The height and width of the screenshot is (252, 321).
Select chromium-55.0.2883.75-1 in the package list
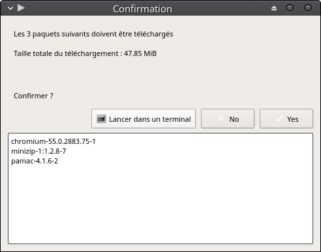coord(53,141)
